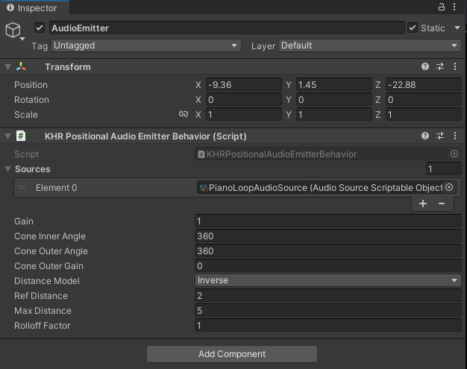Disable the AudioEmitter active checkbox
The height and width of the screenshot is (369, 467).
pyautogui.click(x=40, y=28)
